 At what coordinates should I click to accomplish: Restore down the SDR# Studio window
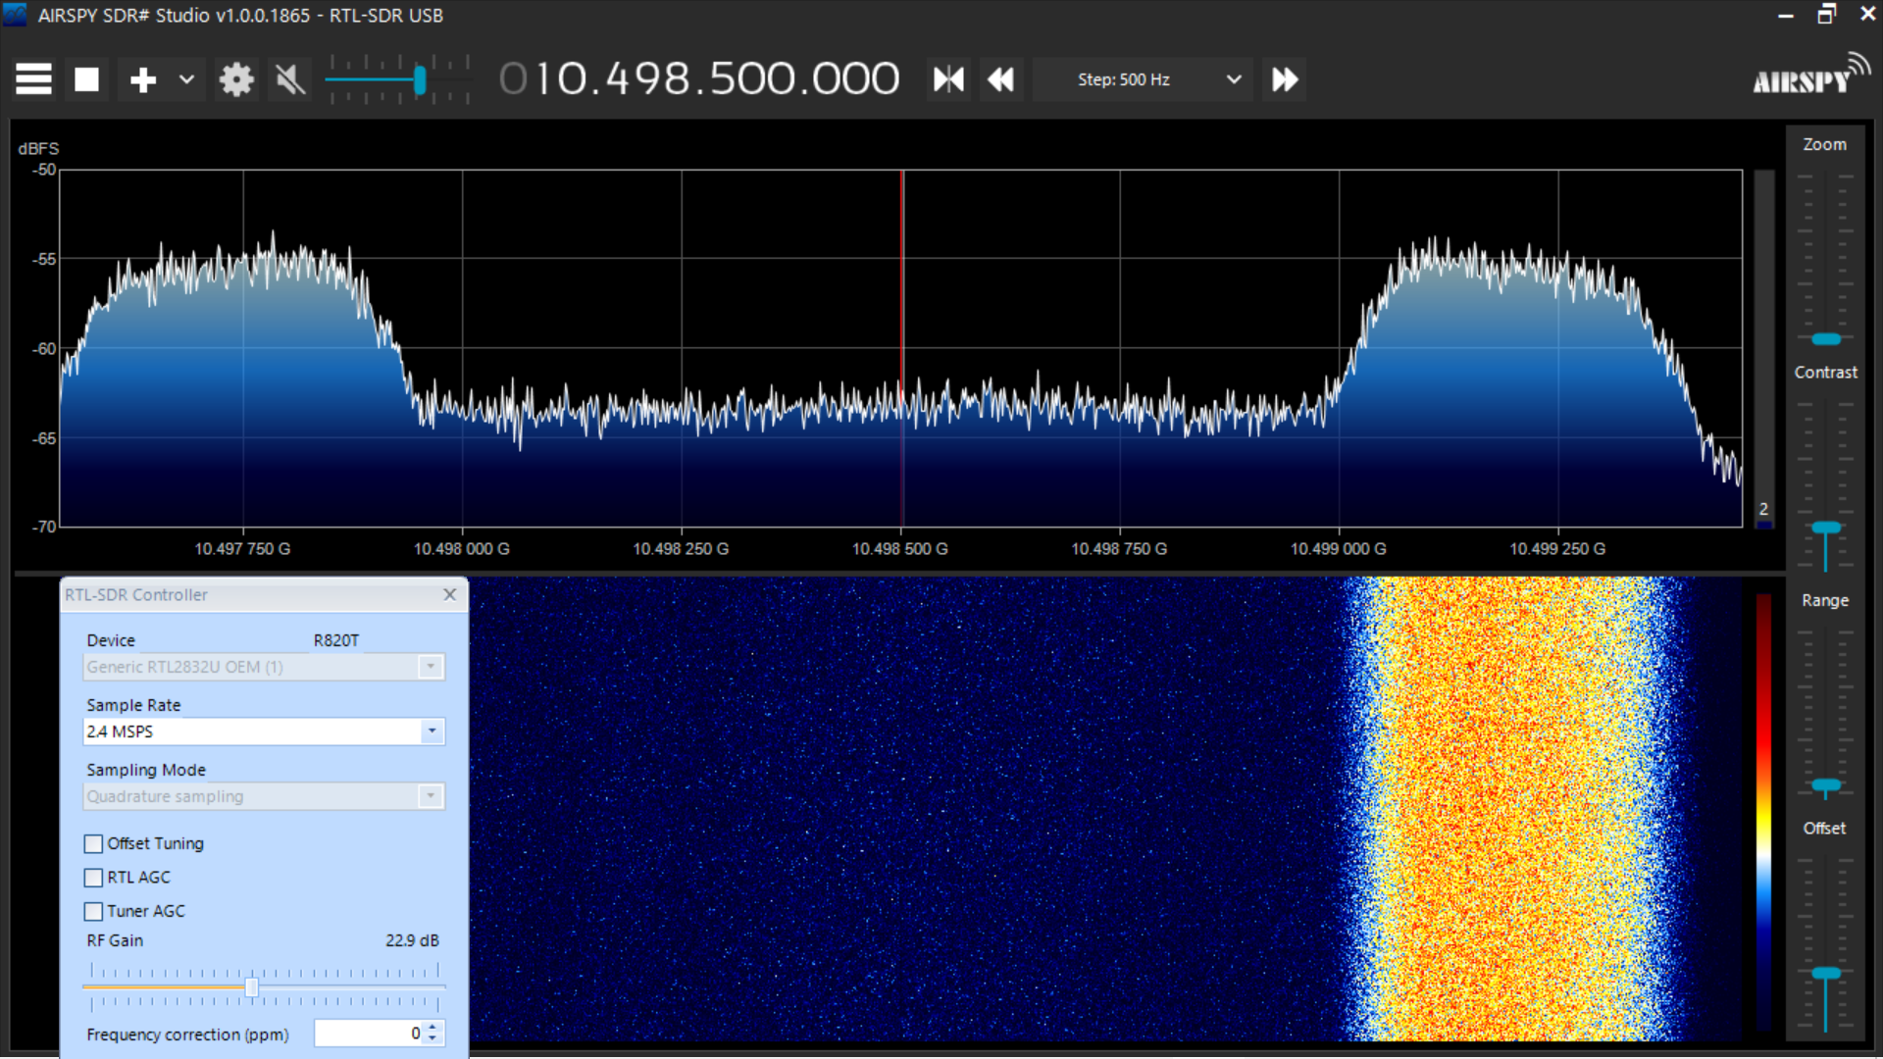1826,15
